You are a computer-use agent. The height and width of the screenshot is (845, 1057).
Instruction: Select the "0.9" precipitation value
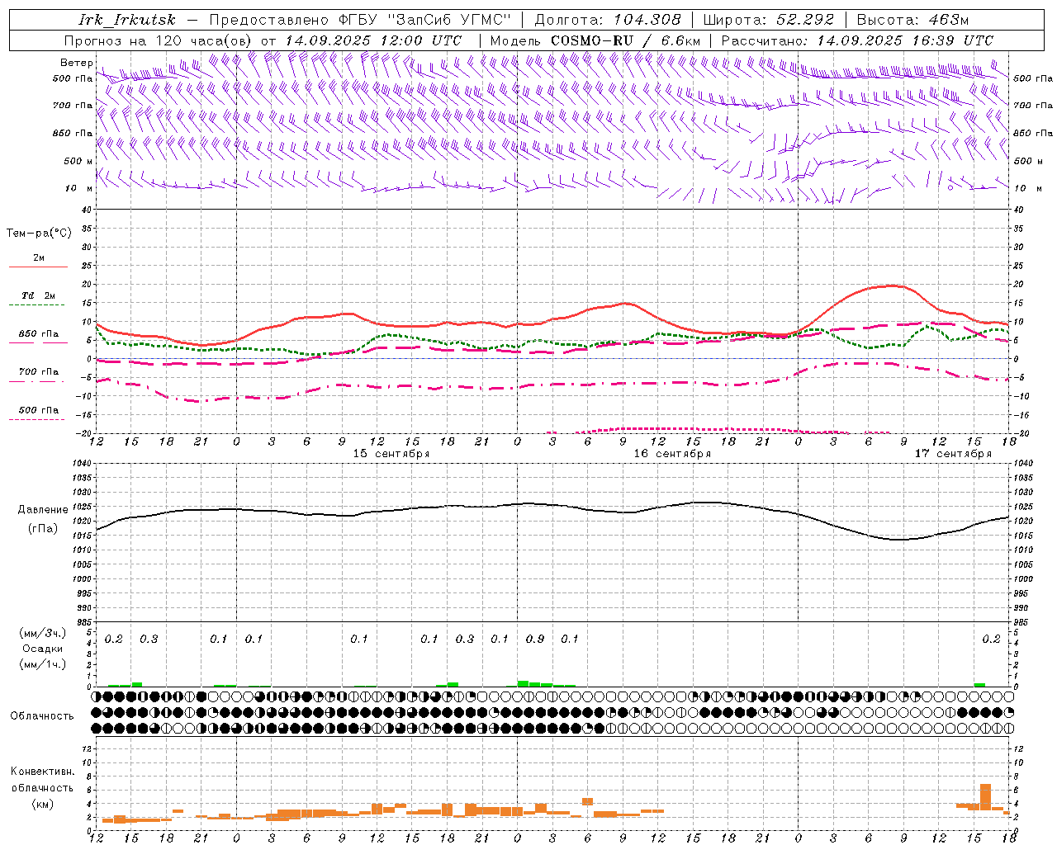coord(535,639)
